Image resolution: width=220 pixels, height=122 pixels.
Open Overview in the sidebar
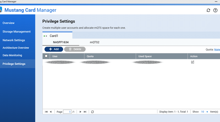(8, 23)
